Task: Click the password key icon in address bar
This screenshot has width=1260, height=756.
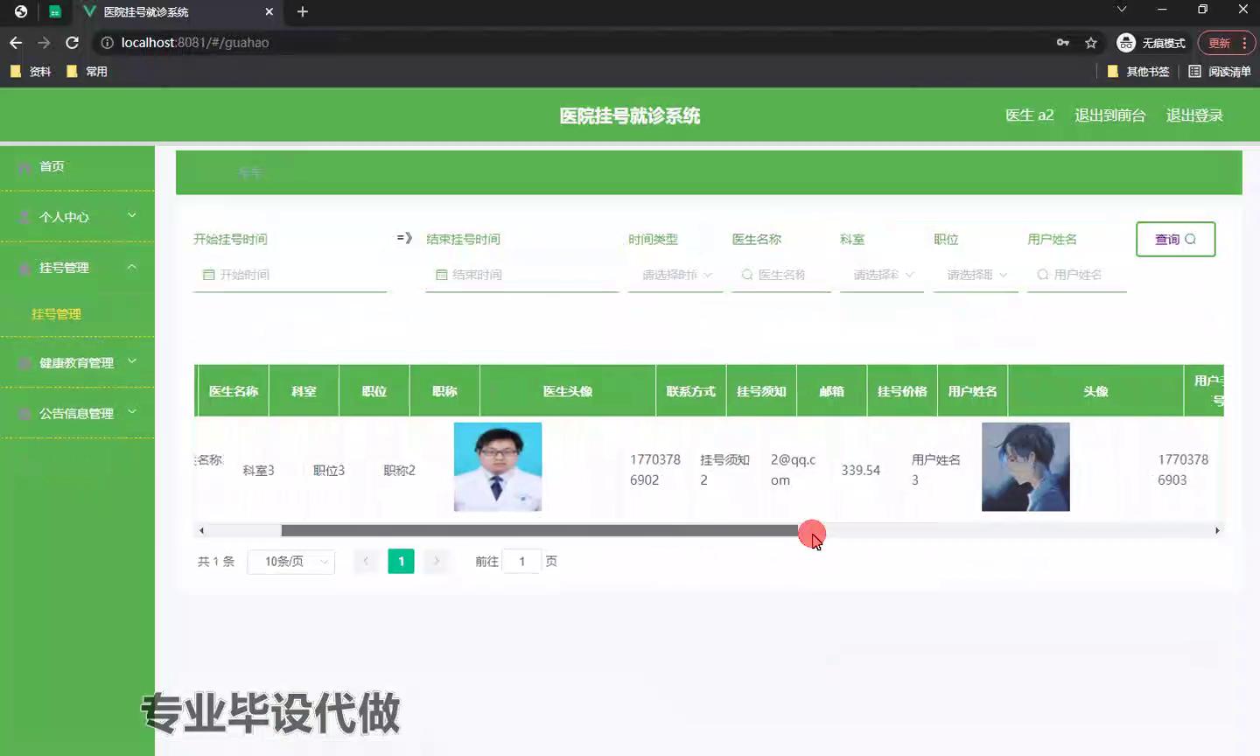Action: pos(1063,43)
